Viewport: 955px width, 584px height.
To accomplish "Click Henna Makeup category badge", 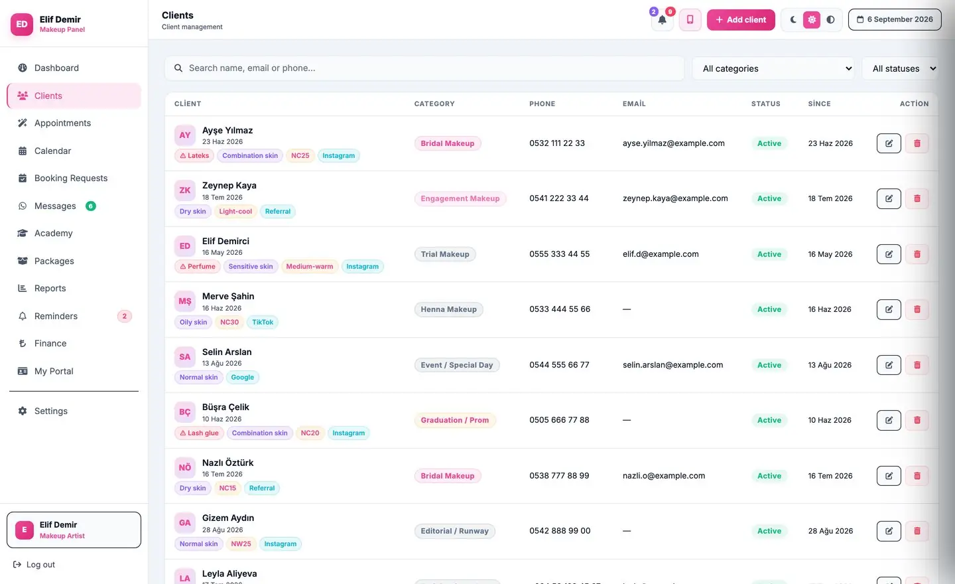I will tap(449, 309).
